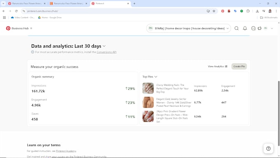Open the megaphone news icon
Viewport: 280px width, 158px height.
(x=259, y=28)
